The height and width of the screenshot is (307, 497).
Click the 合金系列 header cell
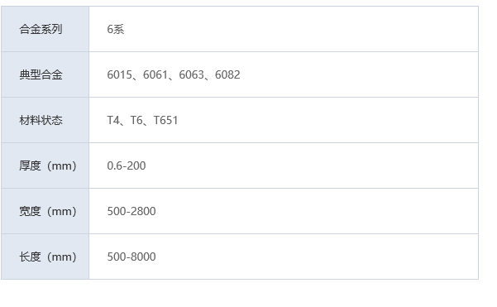pos(45,29)
